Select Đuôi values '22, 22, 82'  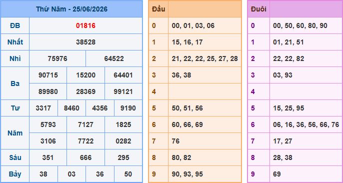288,59
